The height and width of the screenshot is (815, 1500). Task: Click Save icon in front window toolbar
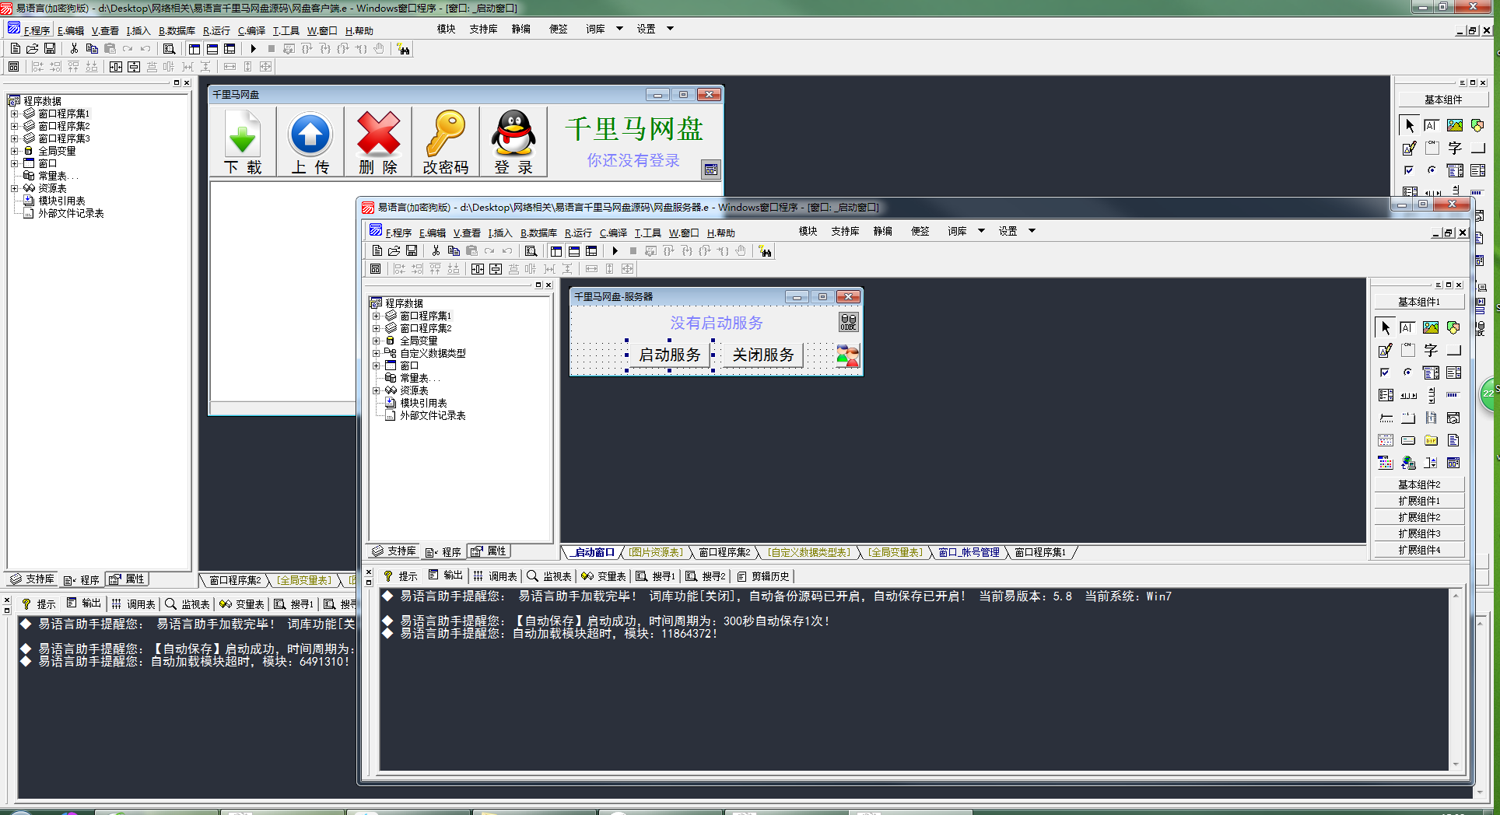[412, 251]
